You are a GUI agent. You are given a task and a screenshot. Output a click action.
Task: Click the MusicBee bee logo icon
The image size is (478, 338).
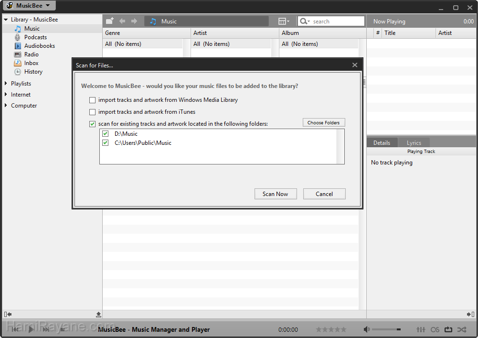pyautogui.click(x=10, y=5)
